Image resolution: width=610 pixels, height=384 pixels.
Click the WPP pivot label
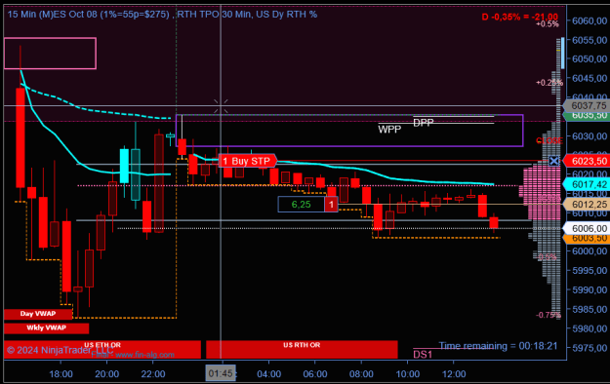pyautogui.click(x=389, y=130)
